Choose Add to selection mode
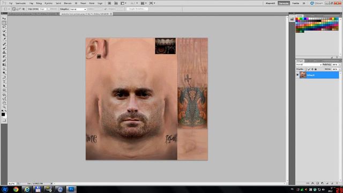This screenshot has height=193, width=343. [17, 9]
